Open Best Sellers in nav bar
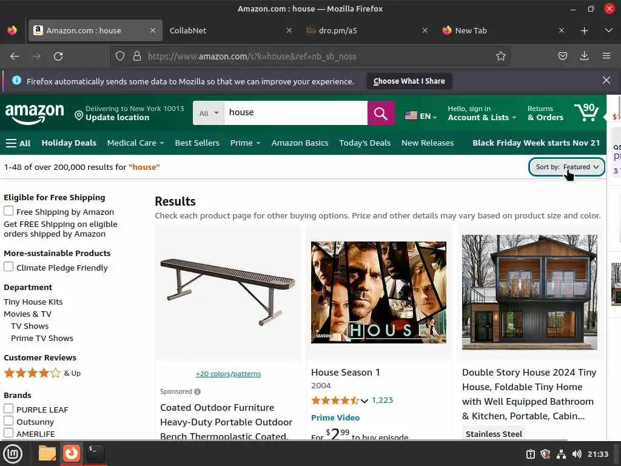Screen dimensions: 621x466 click(197, 143)
